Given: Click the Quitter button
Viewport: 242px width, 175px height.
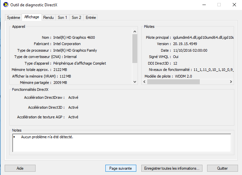Looking at the screenshot, I should pyautogui.click(x=222, y=168).
